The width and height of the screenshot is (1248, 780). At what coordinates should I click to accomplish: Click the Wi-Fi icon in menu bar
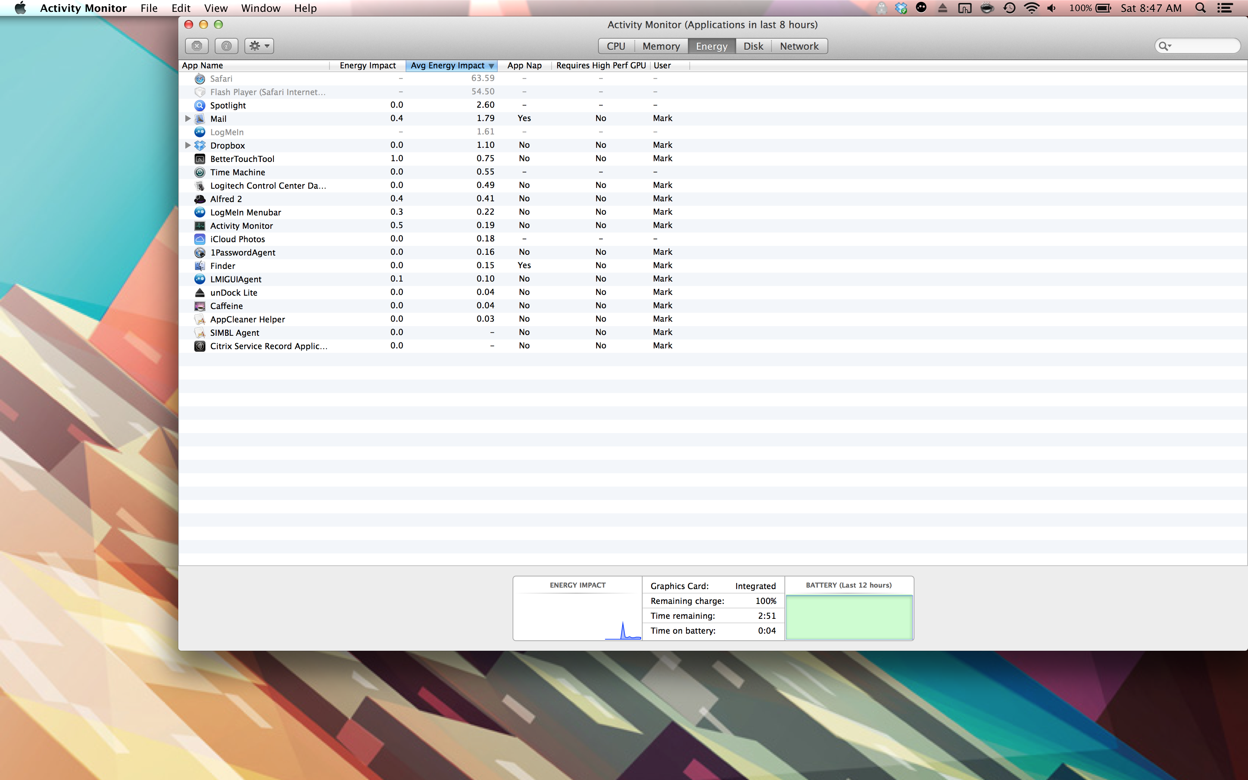coord(1031,8)
